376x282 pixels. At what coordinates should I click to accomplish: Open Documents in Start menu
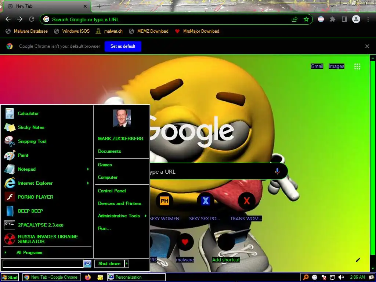[109, 151]
